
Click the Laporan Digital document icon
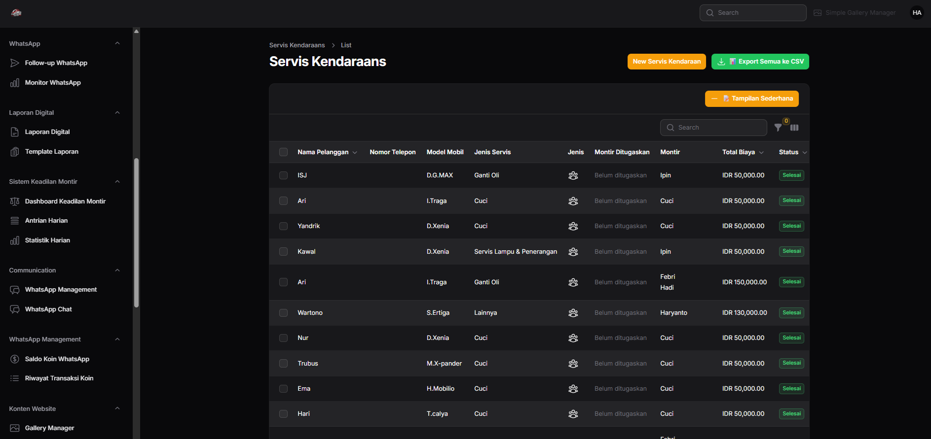tap(15, 132)
